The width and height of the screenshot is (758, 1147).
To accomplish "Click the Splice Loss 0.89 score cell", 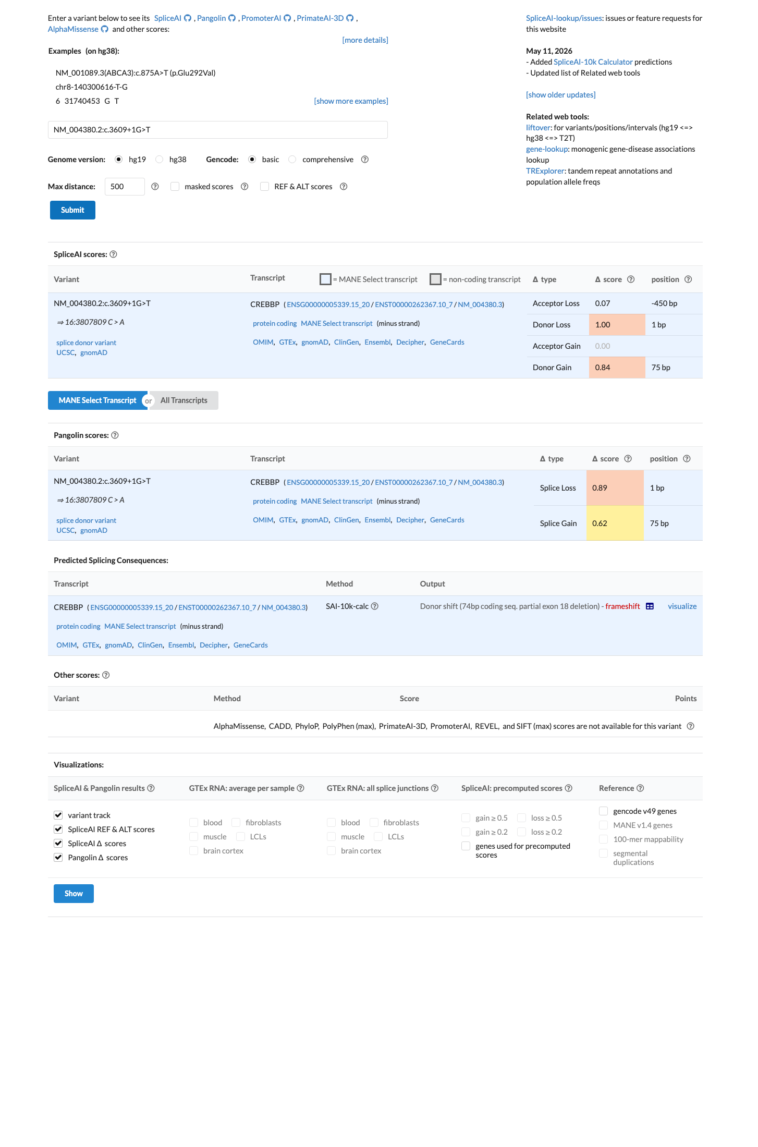I will [x=615, y=488].
